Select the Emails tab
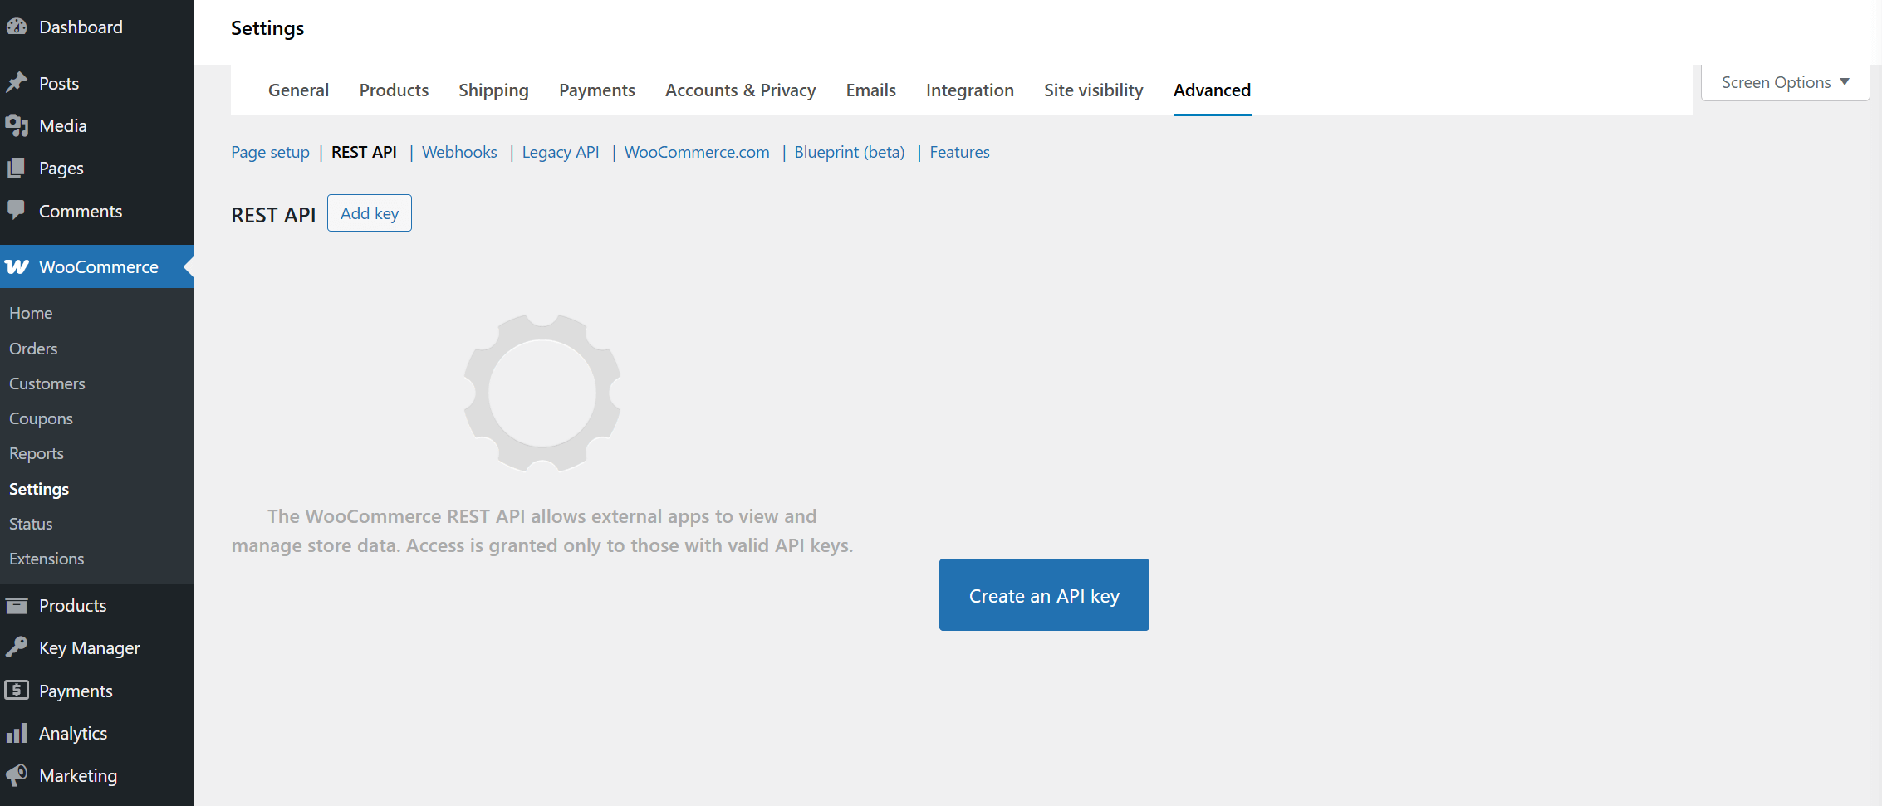The width and height of the screenshot is (1882, 806). 870,90
